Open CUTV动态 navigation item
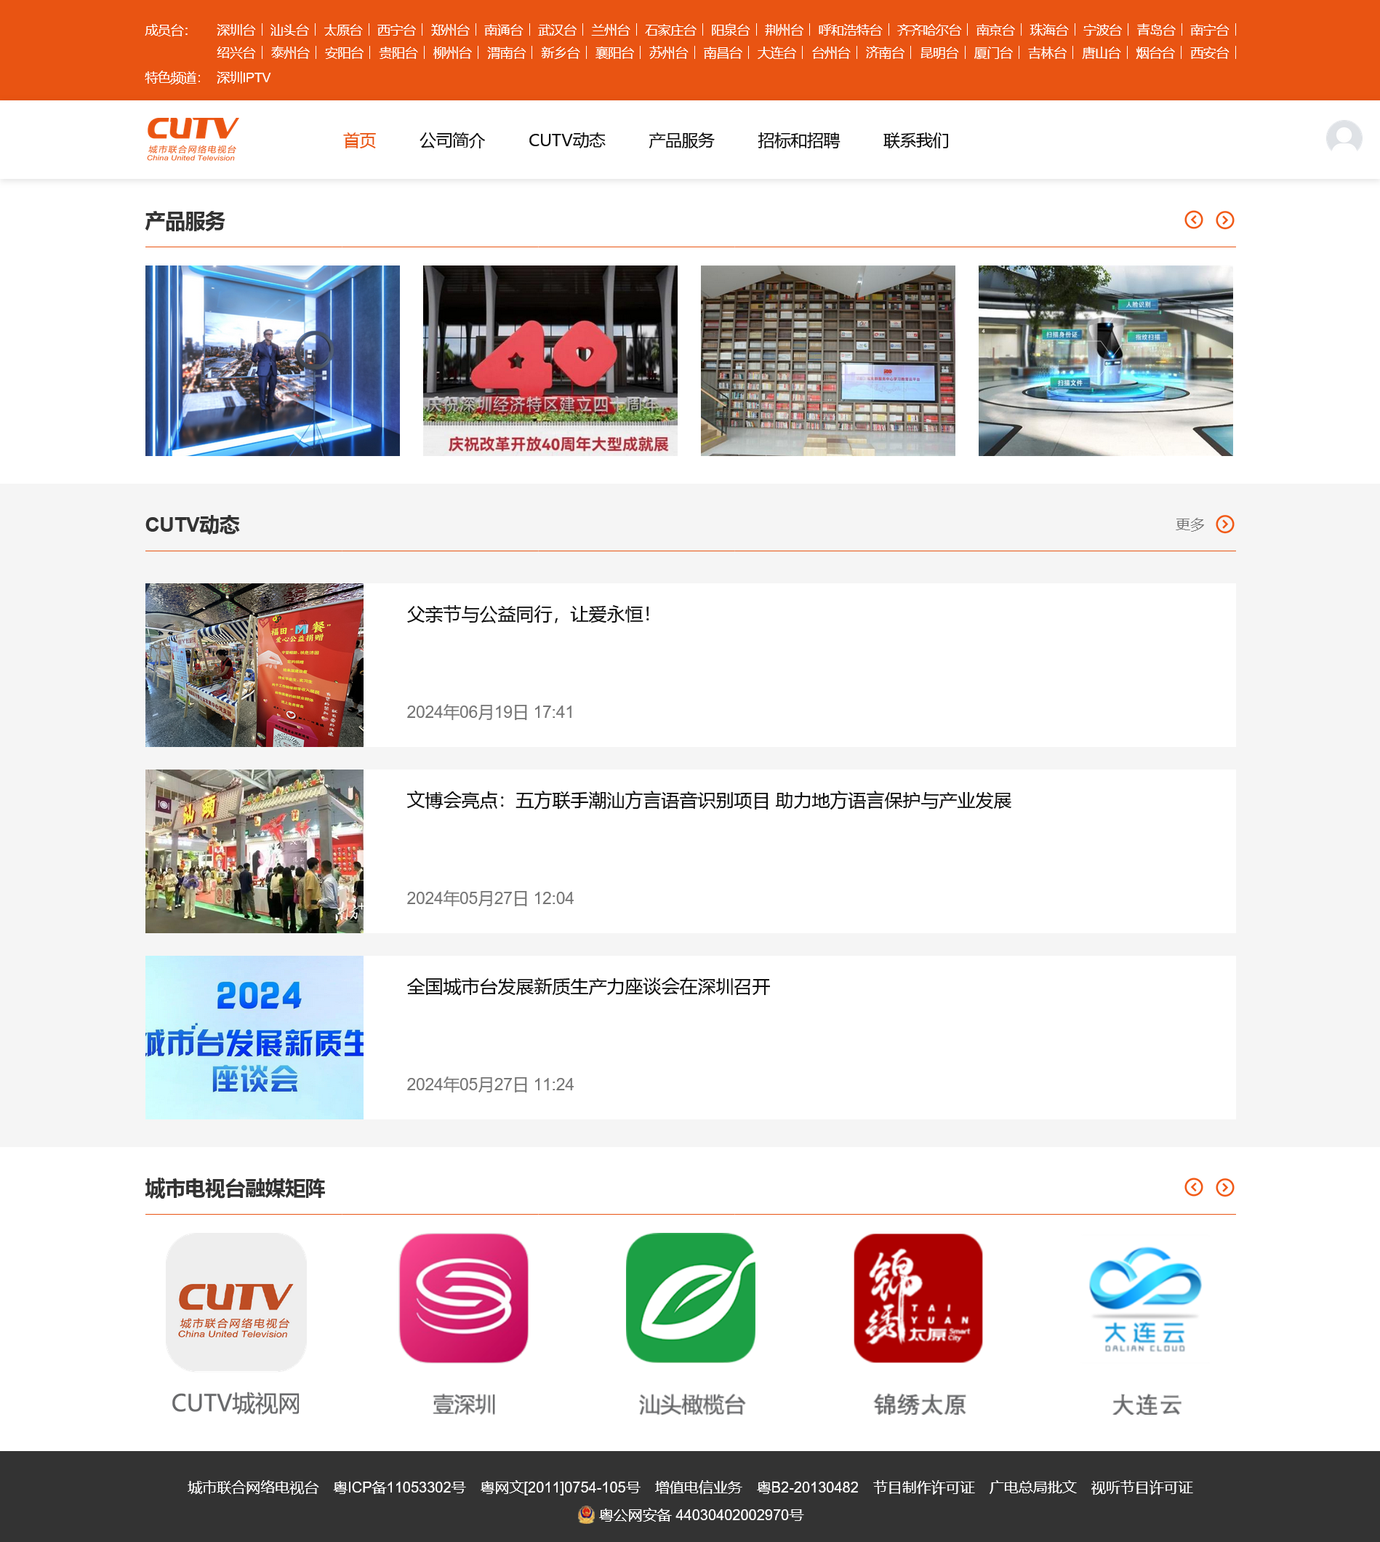Viewport: 1380px width, 1542px height. 567,140
